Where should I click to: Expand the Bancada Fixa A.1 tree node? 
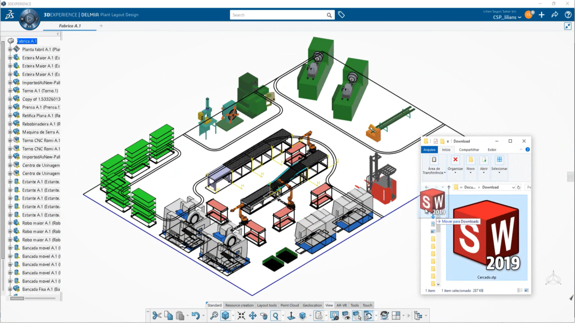coord(10,289)
